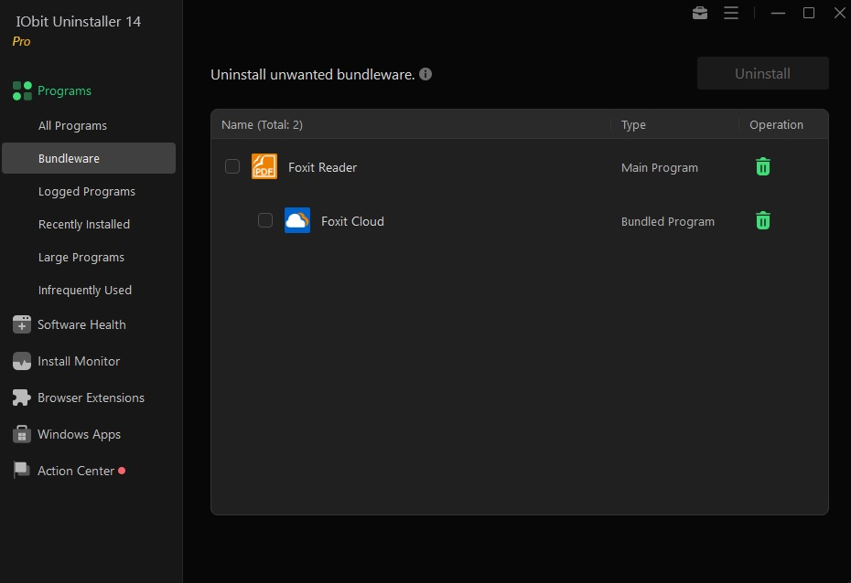Click the Action Center flag icon
This screenshot has height=583, width=851.
click(22, 471)
